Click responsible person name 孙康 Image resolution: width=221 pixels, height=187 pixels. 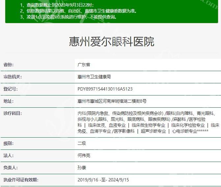(82, 168)
